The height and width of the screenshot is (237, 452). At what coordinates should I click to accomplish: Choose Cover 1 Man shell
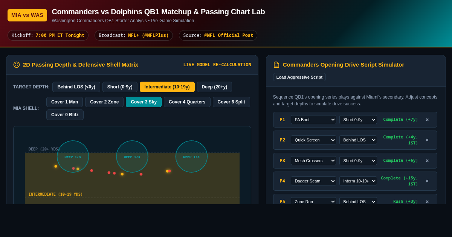64,102
